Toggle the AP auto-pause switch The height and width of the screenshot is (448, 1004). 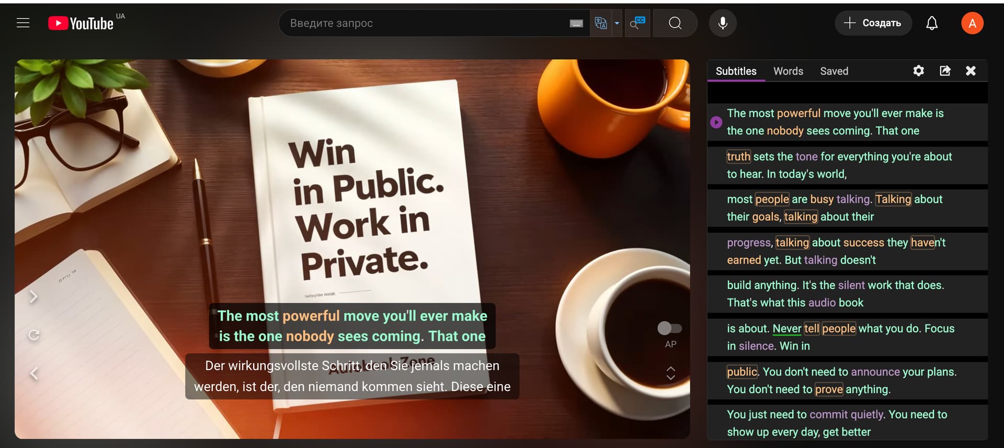(669, 328)
